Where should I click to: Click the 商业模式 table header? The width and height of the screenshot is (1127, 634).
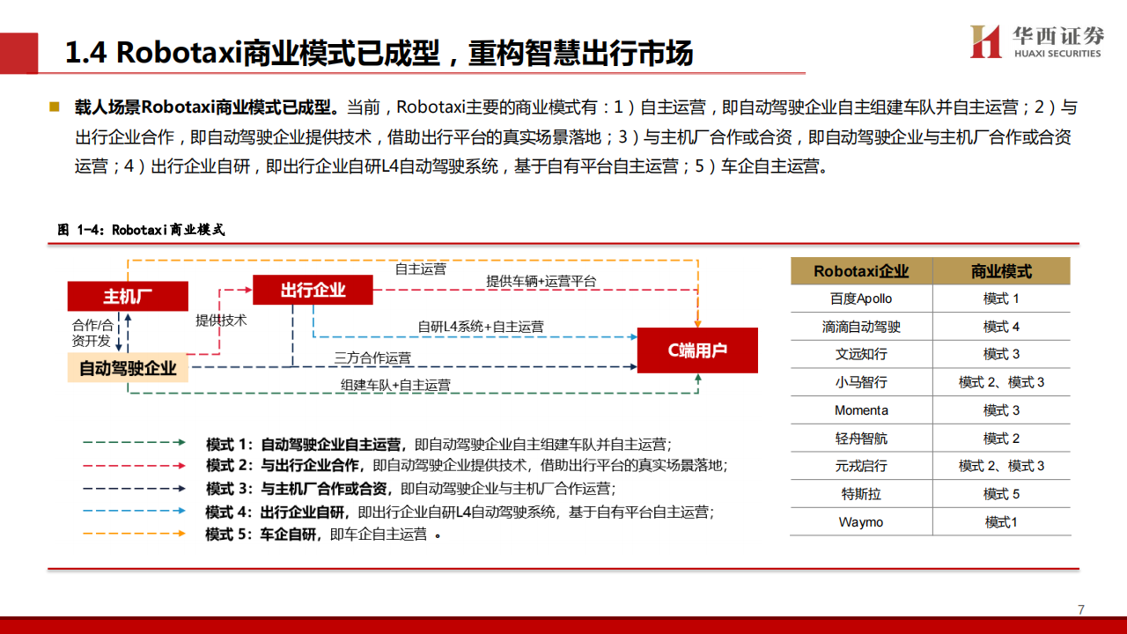(x=1002, y=271)
